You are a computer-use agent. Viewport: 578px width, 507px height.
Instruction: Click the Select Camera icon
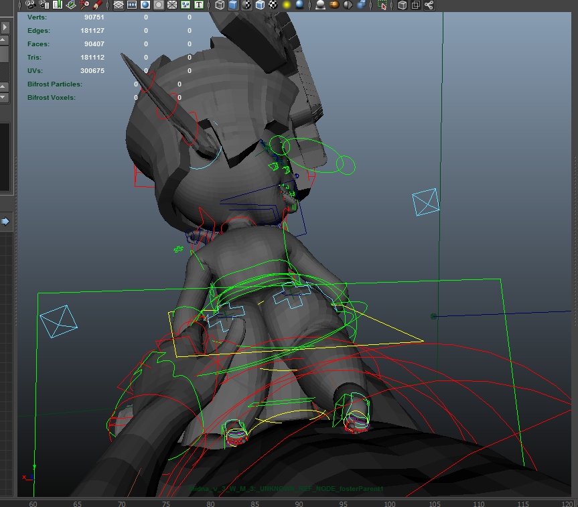click(31, 5)
